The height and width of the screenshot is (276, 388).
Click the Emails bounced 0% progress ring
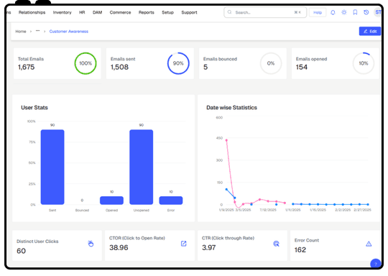pyautogui.click(x=271, y=63)
